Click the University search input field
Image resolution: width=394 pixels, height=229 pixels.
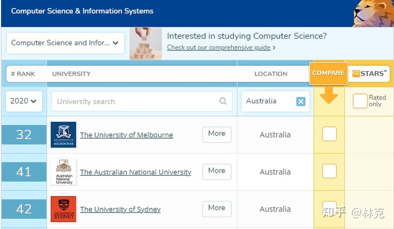pyautogui.click(x=142, y=101)
